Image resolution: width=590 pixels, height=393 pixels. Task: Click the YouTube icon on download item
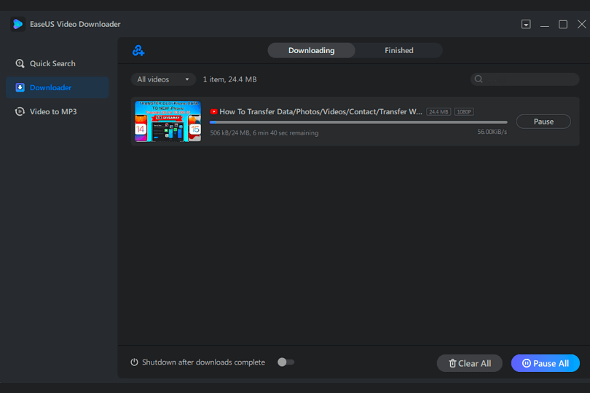[213, 112]
